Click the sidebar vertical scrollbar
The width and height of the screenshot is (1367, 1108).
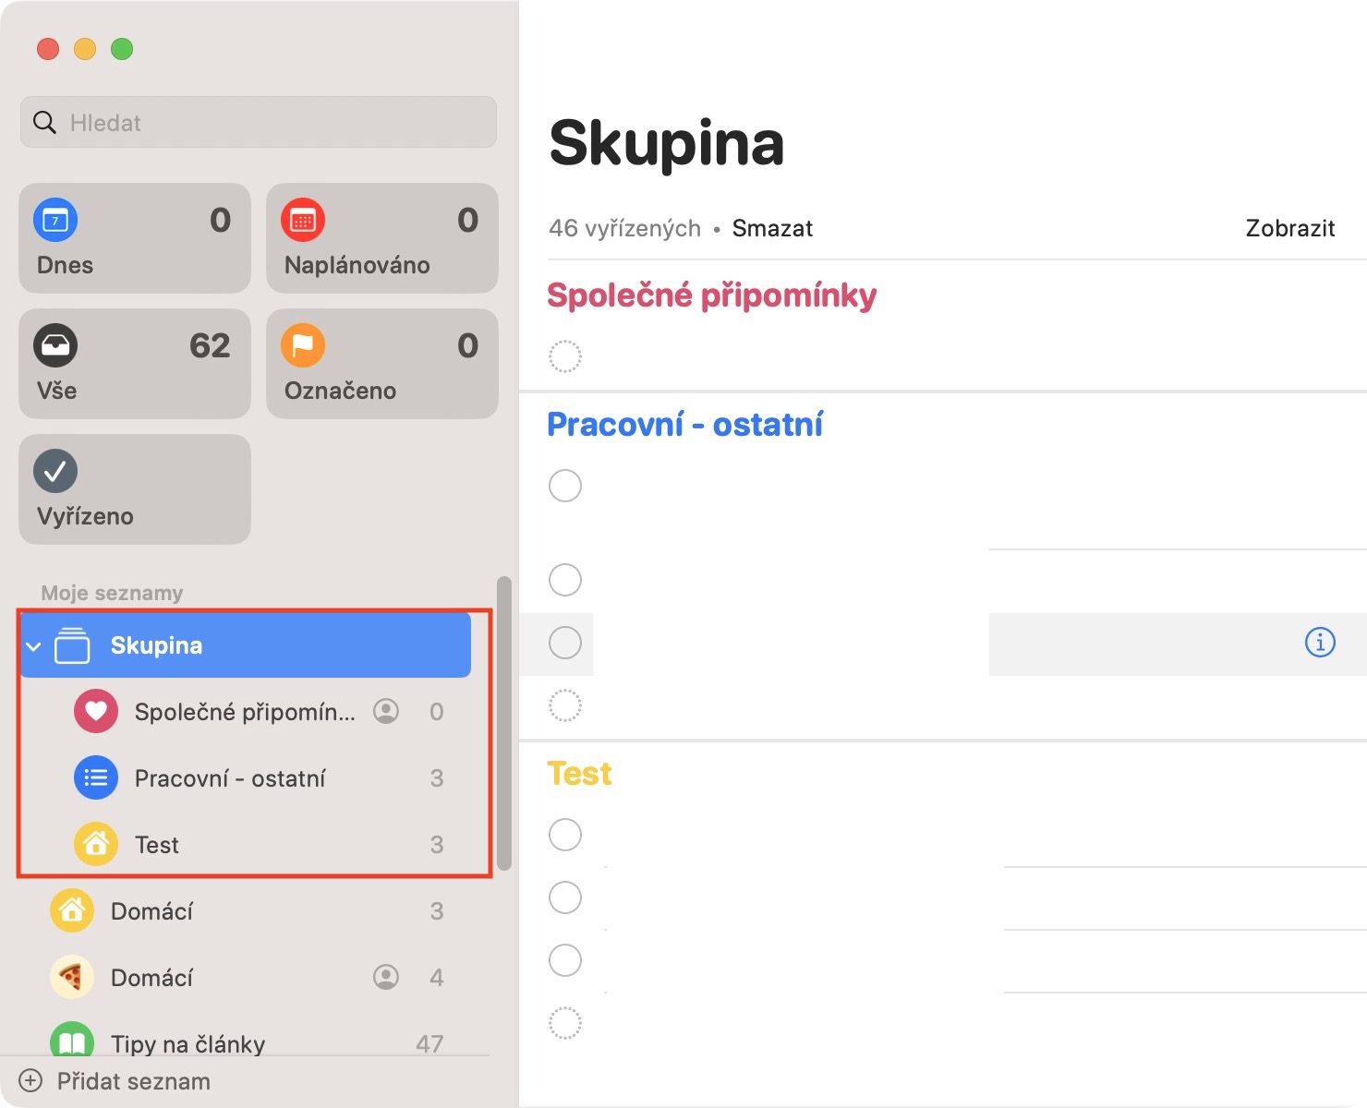[x=504, y=724]
